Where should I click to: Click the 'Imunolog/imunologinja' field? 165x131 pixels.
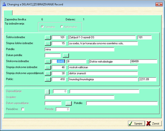pos(103,79)
